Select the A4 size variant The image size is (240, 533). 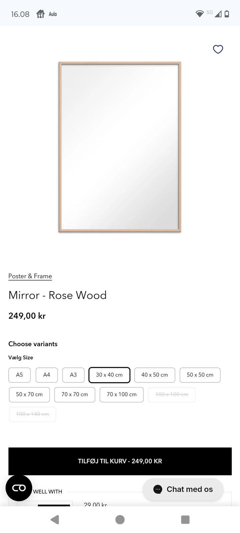[47, 375]
